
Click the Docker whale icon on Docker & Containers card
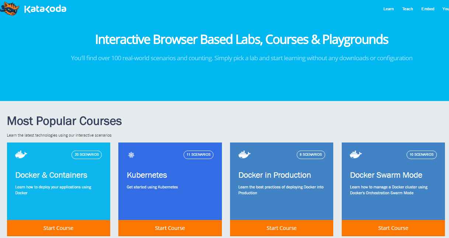point(21,154)
